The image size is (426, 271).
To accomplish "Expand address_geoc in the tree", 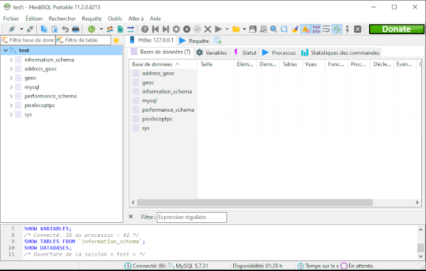I will [11, 69].
